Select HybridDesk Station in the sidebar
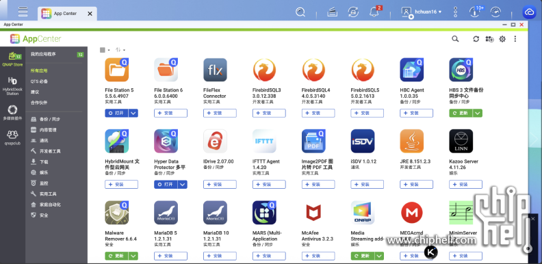The width and height of the screenshot is (542, 264). (x=12, y=86)
